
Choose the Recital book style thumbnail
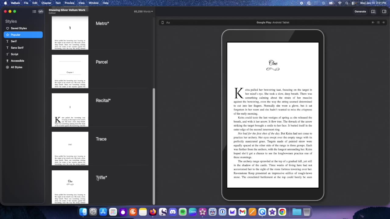click(x=70, y=110)
